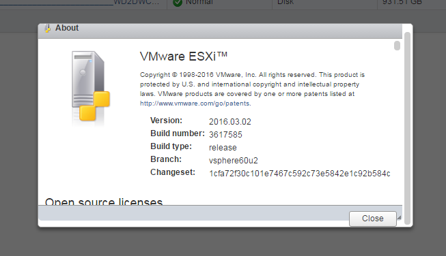446x256 pixels.
Task: Click the dialog's outer vertical scrollbar
Action: coord(407,128)
